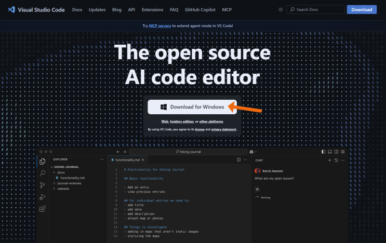The width and height of the screenshot is (386, 243).
Task: Click the EXPLORER panel title
Action: coord(60,159)
